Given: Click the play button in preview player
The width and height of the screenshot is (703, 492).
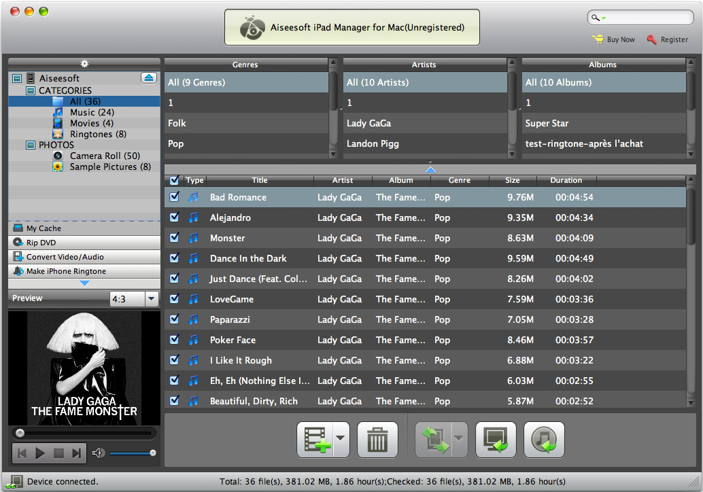Looking at the screenshot, I should coord(40,453).
